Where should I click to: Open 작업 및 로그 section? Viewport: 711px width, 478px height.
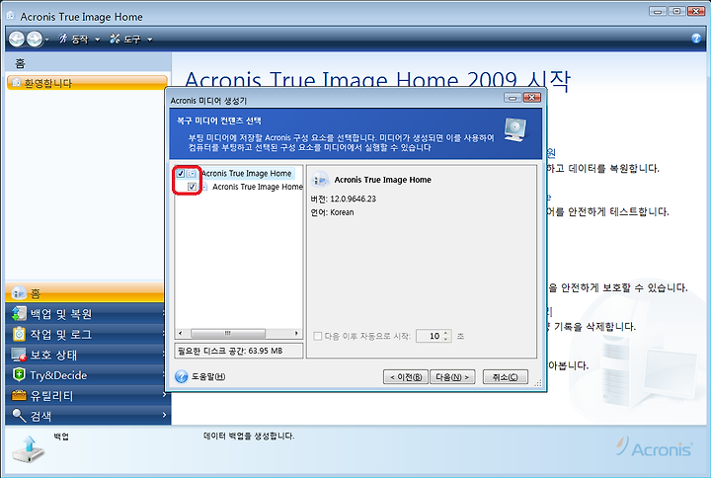coord(85,334)
